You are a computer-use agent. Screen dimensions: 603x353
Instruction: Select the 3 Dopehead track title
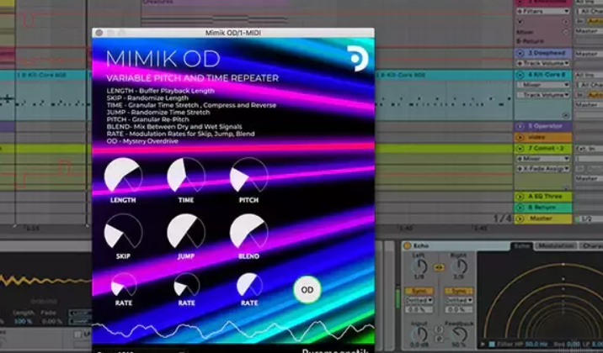point(547,53)
